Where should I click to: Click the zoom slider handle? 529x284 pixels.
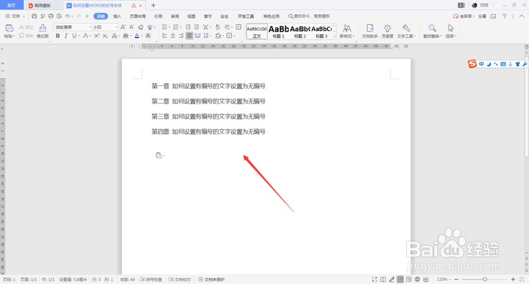coord(485,279)
